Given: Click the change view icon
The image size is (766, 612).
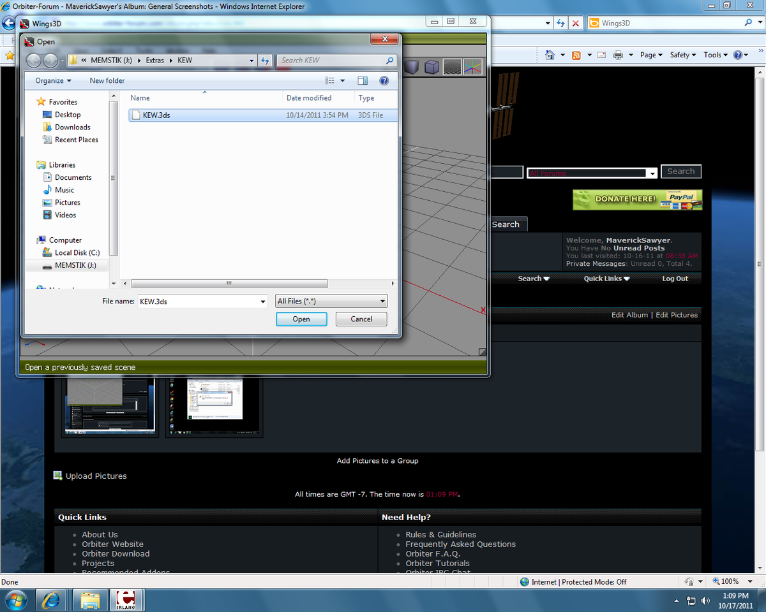Looking at the screenshot, I should [x=329, y=81].
